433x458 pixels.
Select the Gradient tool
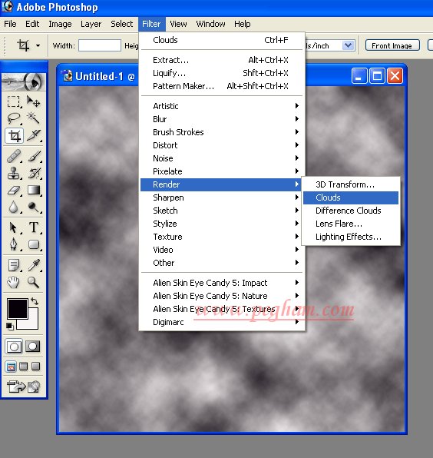click(34, 191)
